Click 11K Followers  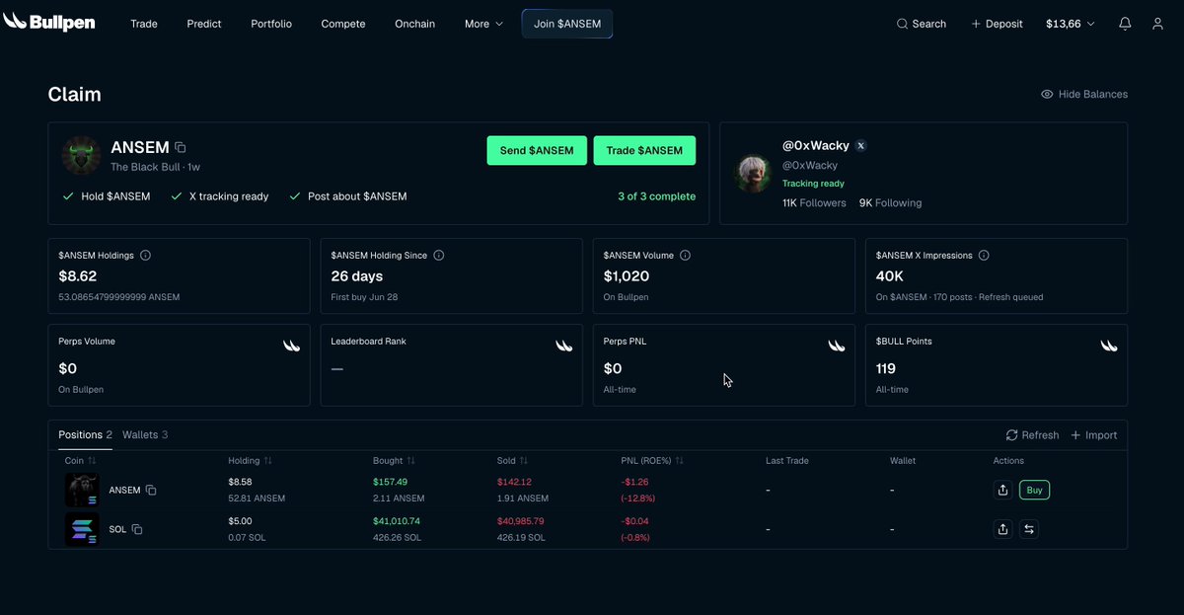tap(814, 202)
